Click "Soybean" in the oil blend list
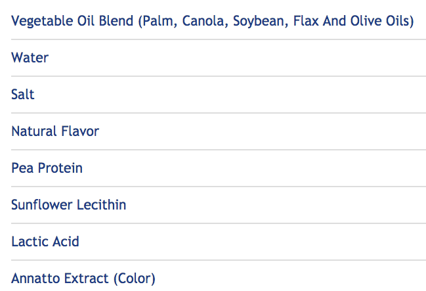Image resolution: width=426 pixels, height=291 pixels. 255,21
